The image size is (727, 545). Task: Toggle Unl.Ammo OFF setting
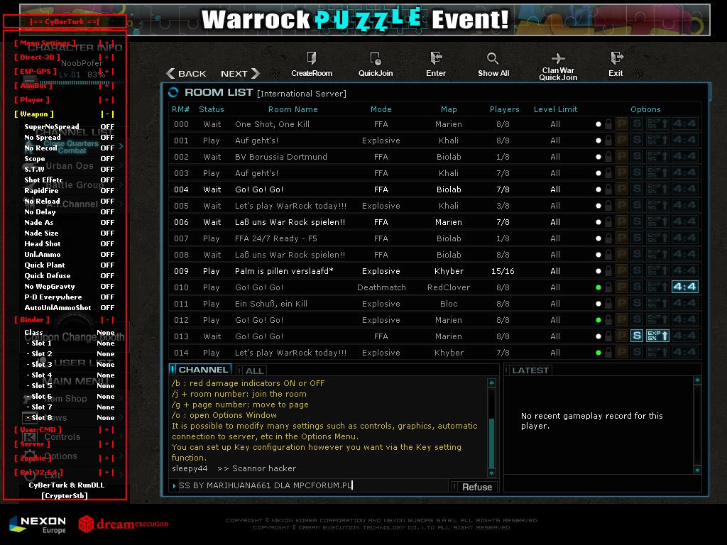[107, 255]
